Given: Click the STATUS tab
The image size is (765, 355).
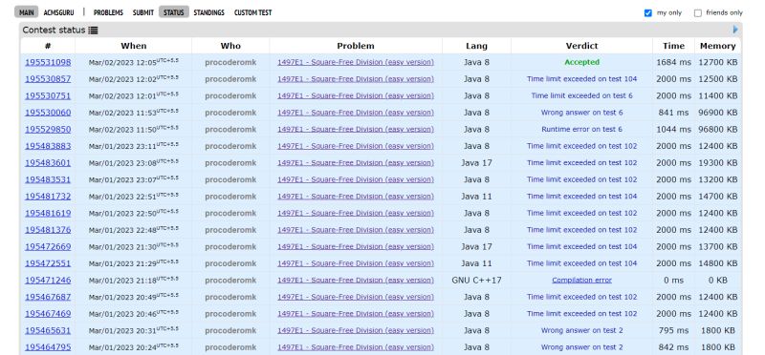Looking at the screenshot, I should coord(174,12).
